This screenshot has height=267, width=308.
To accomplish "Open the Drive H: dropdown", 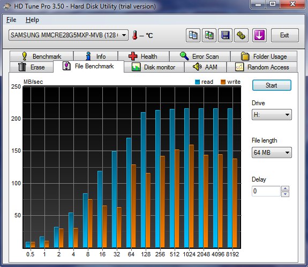I will pyautogui.click(x=272, y=115).
